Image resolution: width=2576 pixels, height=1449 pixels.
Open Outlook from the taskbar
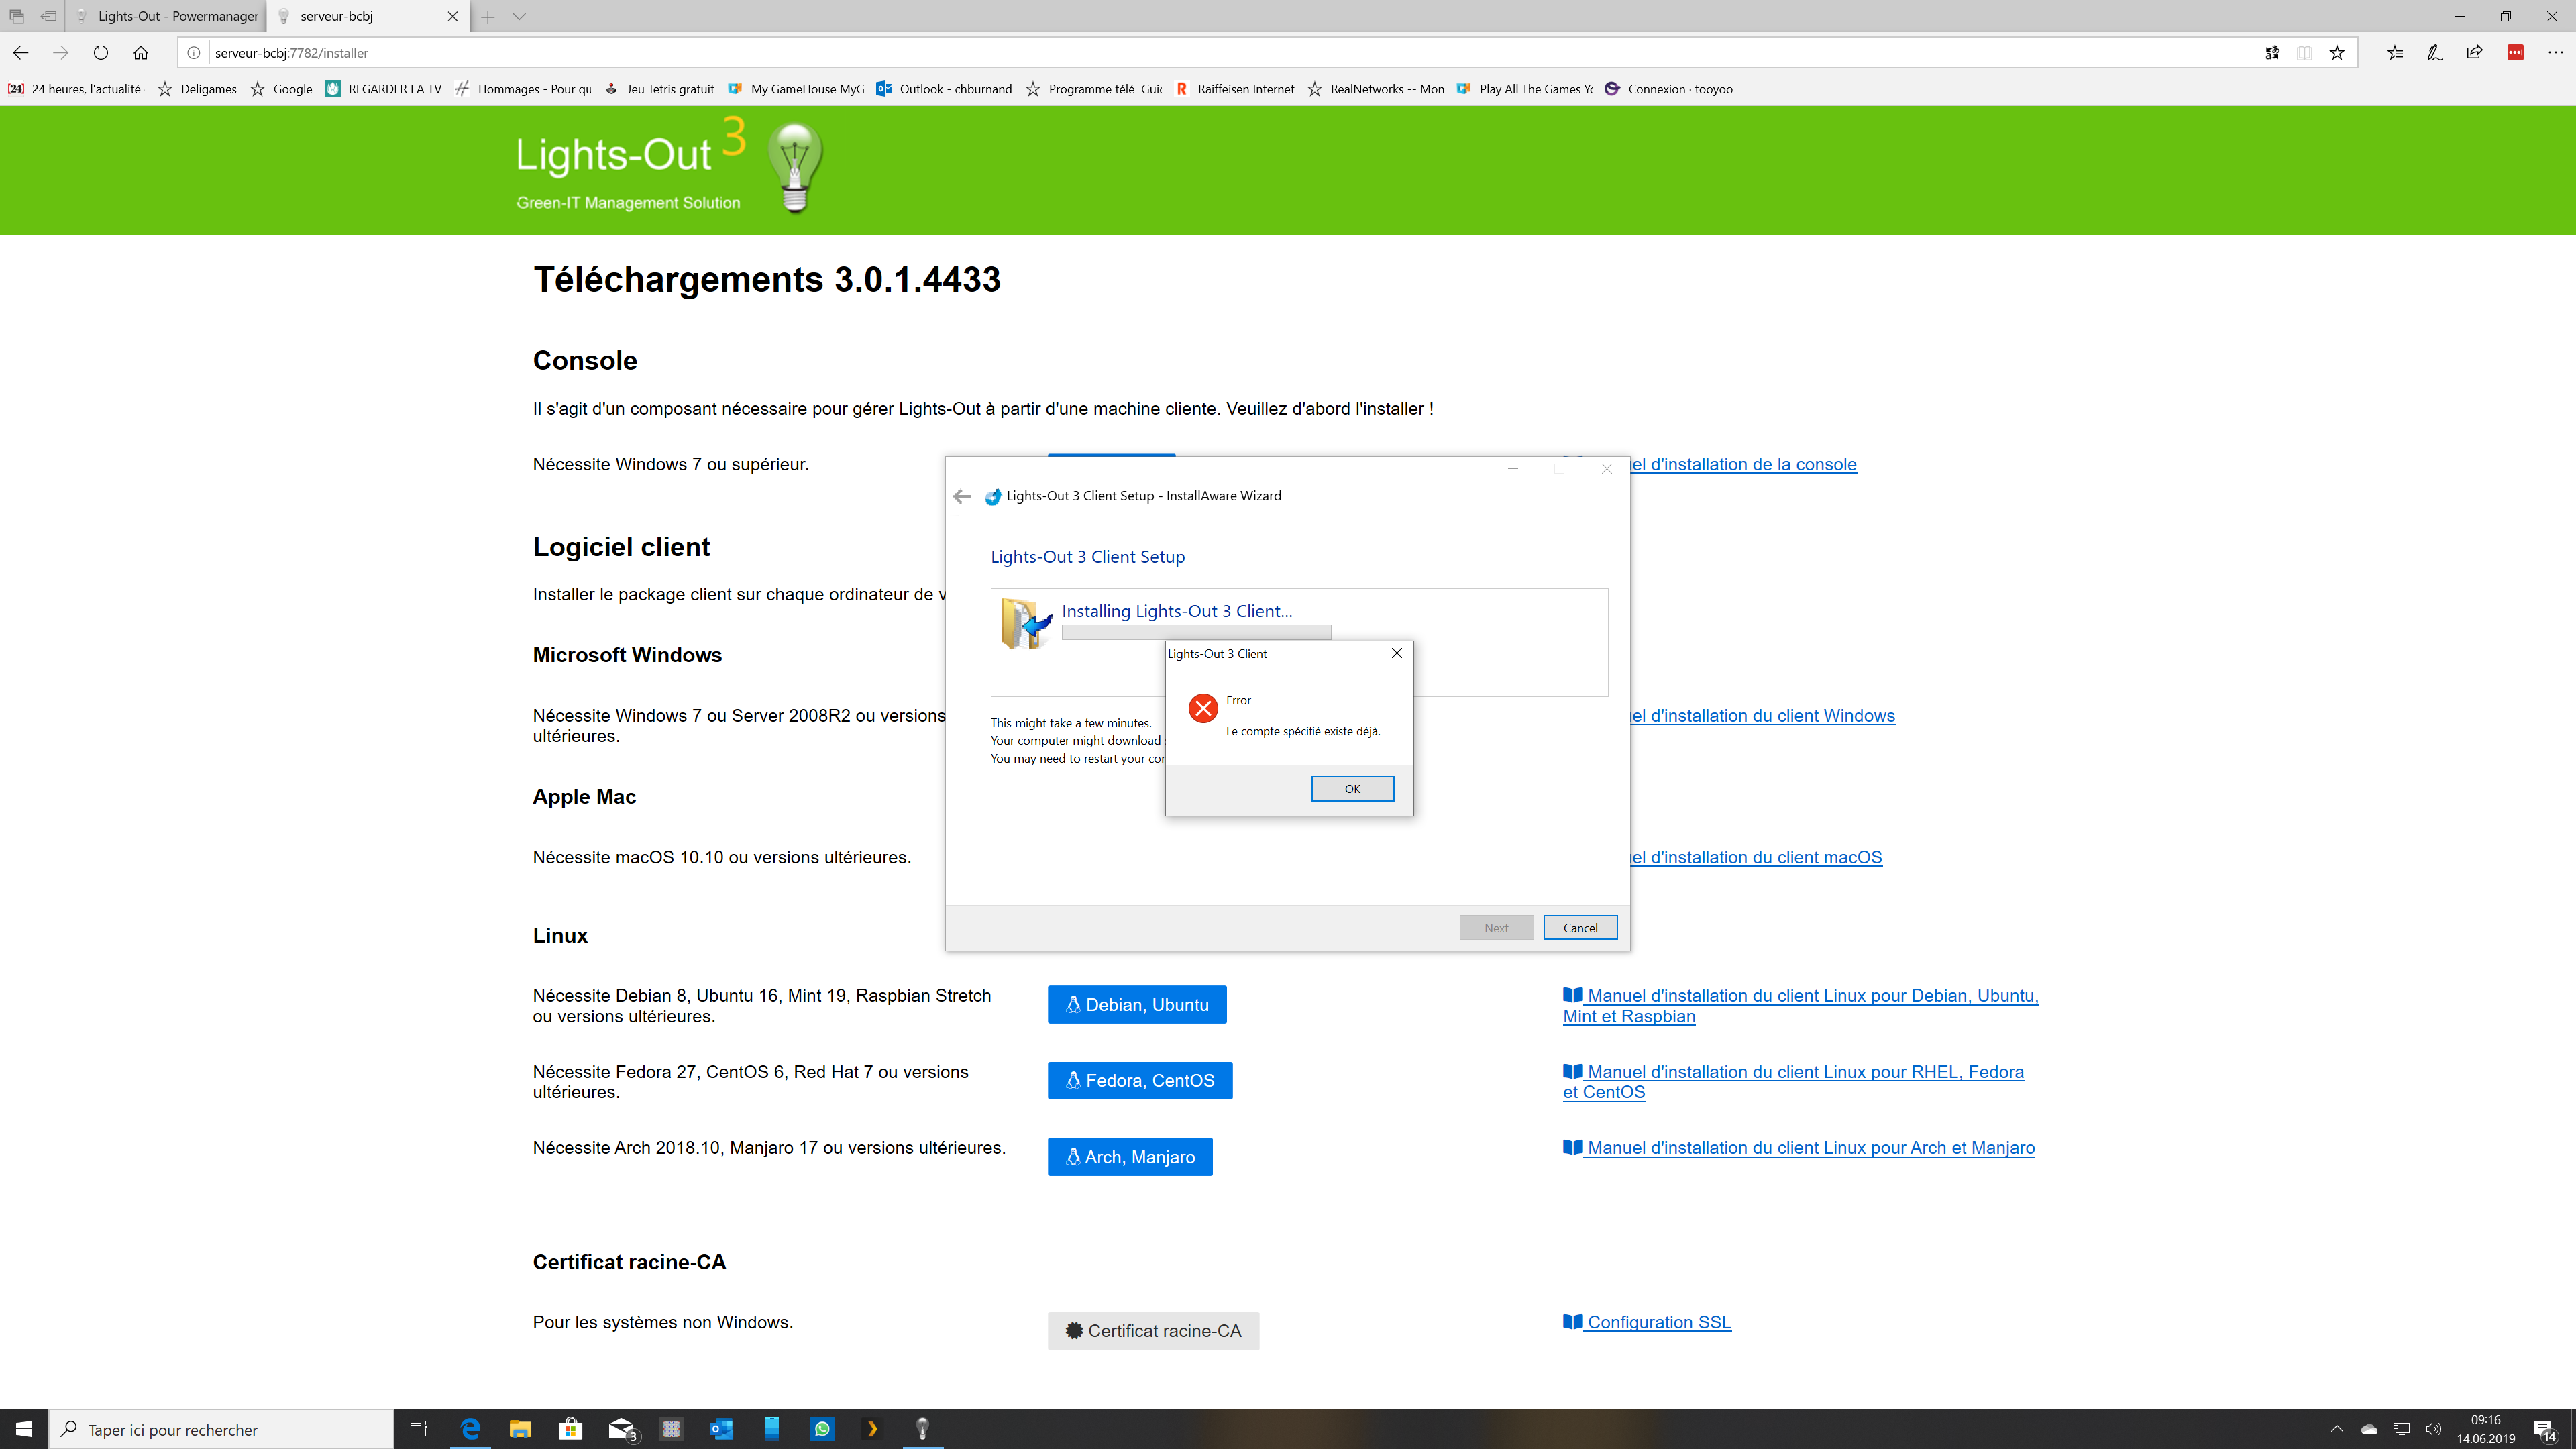[721, 1429]
